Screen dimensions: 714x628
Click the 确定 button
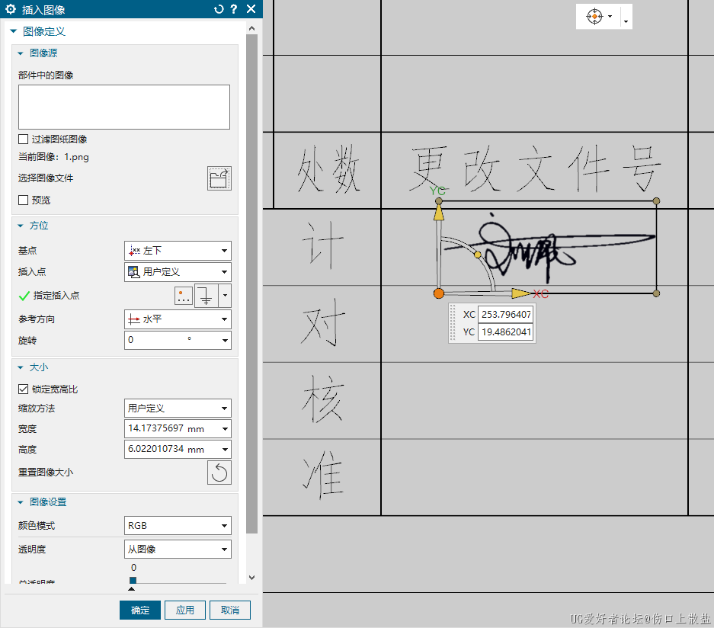[140, 610]
